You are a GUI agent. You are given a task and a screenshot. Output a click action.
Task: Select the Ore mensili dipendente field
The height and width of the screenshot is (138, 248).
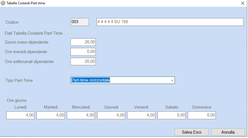tap(83, 52)
